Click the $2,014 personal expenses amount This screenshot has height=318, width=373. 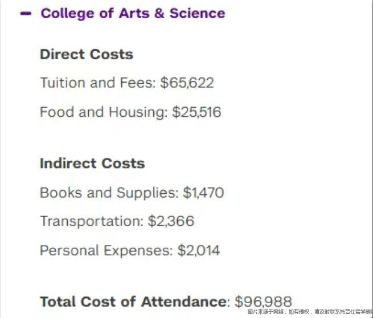pyautogui.click(x=199, y=250)
